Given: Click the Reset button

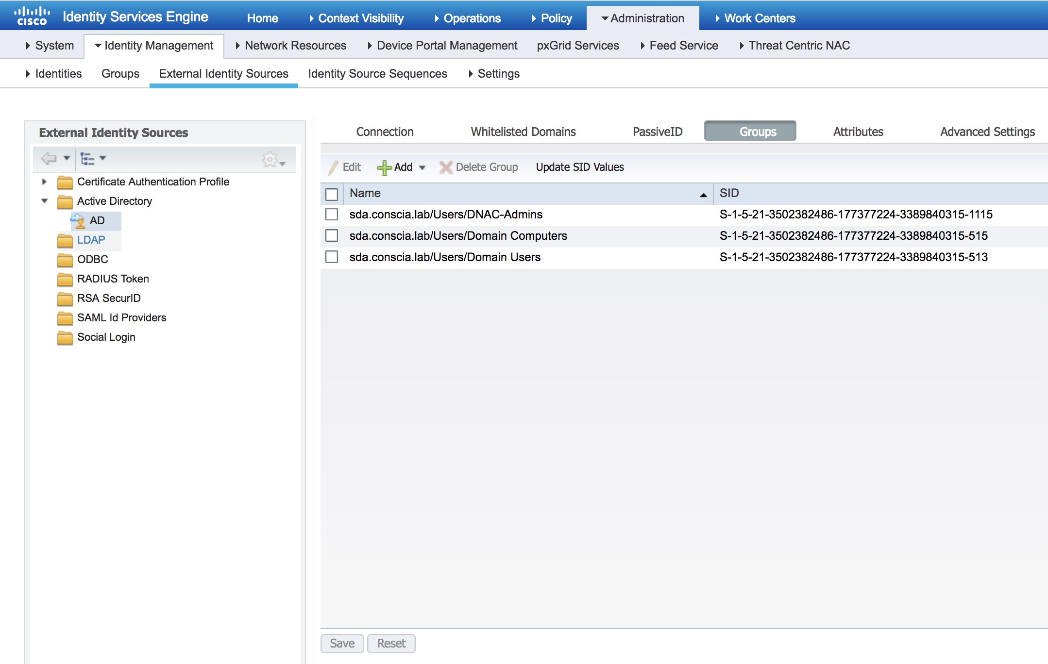Looking at the screenshot, I should [x=391, y=644].
